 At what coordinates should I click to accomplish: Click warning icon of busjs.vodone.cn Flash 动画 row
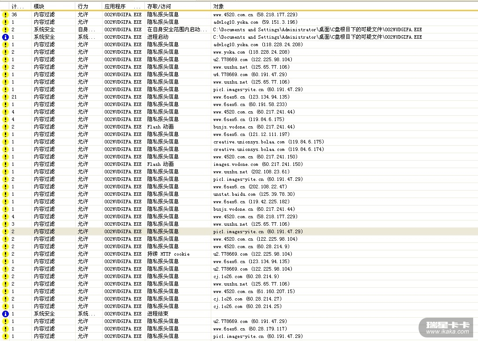(5, 127)
